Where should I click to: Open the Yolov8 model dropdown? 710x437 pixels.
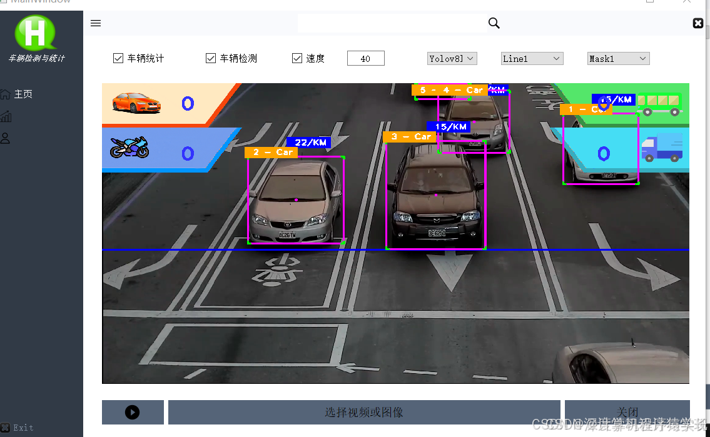coord(452,58)
